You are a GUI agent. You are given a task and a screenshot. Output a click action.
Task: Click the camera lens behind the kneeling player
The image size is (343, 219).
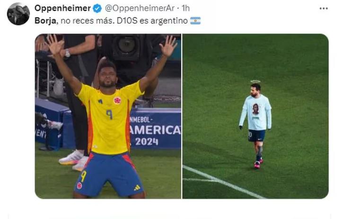click(x=126, y=46)
